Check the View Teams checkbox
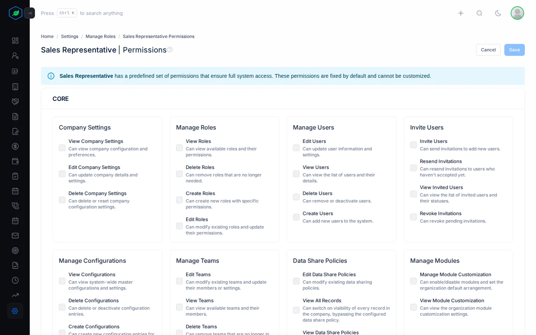 179,307
